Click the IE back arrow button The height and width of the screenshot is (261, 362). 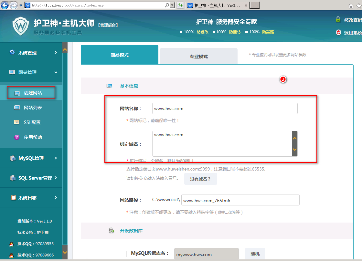point(5,5)
